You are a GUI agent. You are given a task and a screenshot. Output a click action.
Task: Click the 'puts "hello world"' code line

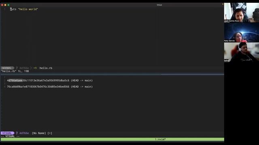click(x=24, y=9)
